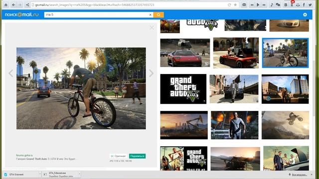
Task: Click the Оригинал button
Action: (x=119, y=156)
